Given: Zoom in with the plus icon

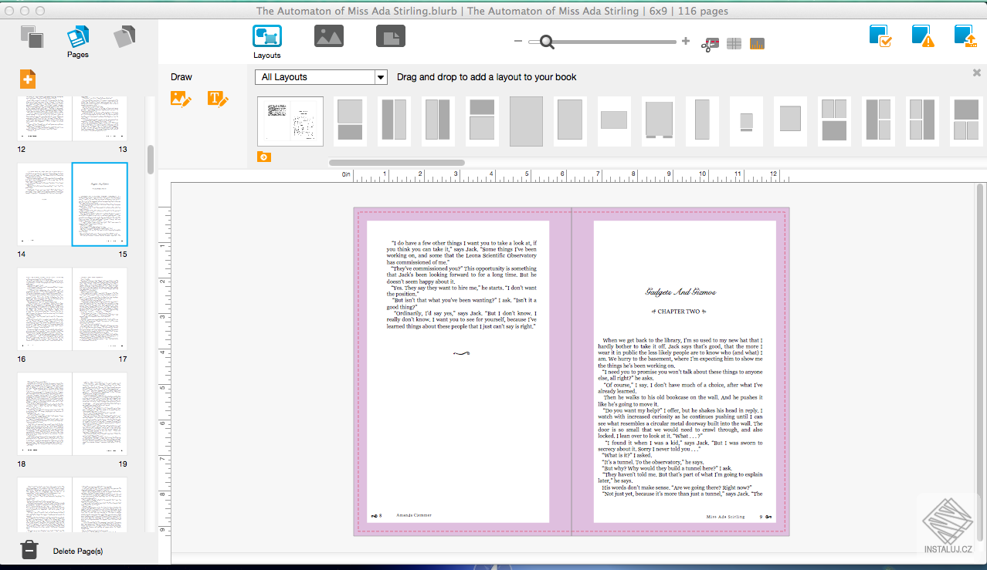Looking at the screenshot, I should tap(686, 42).
